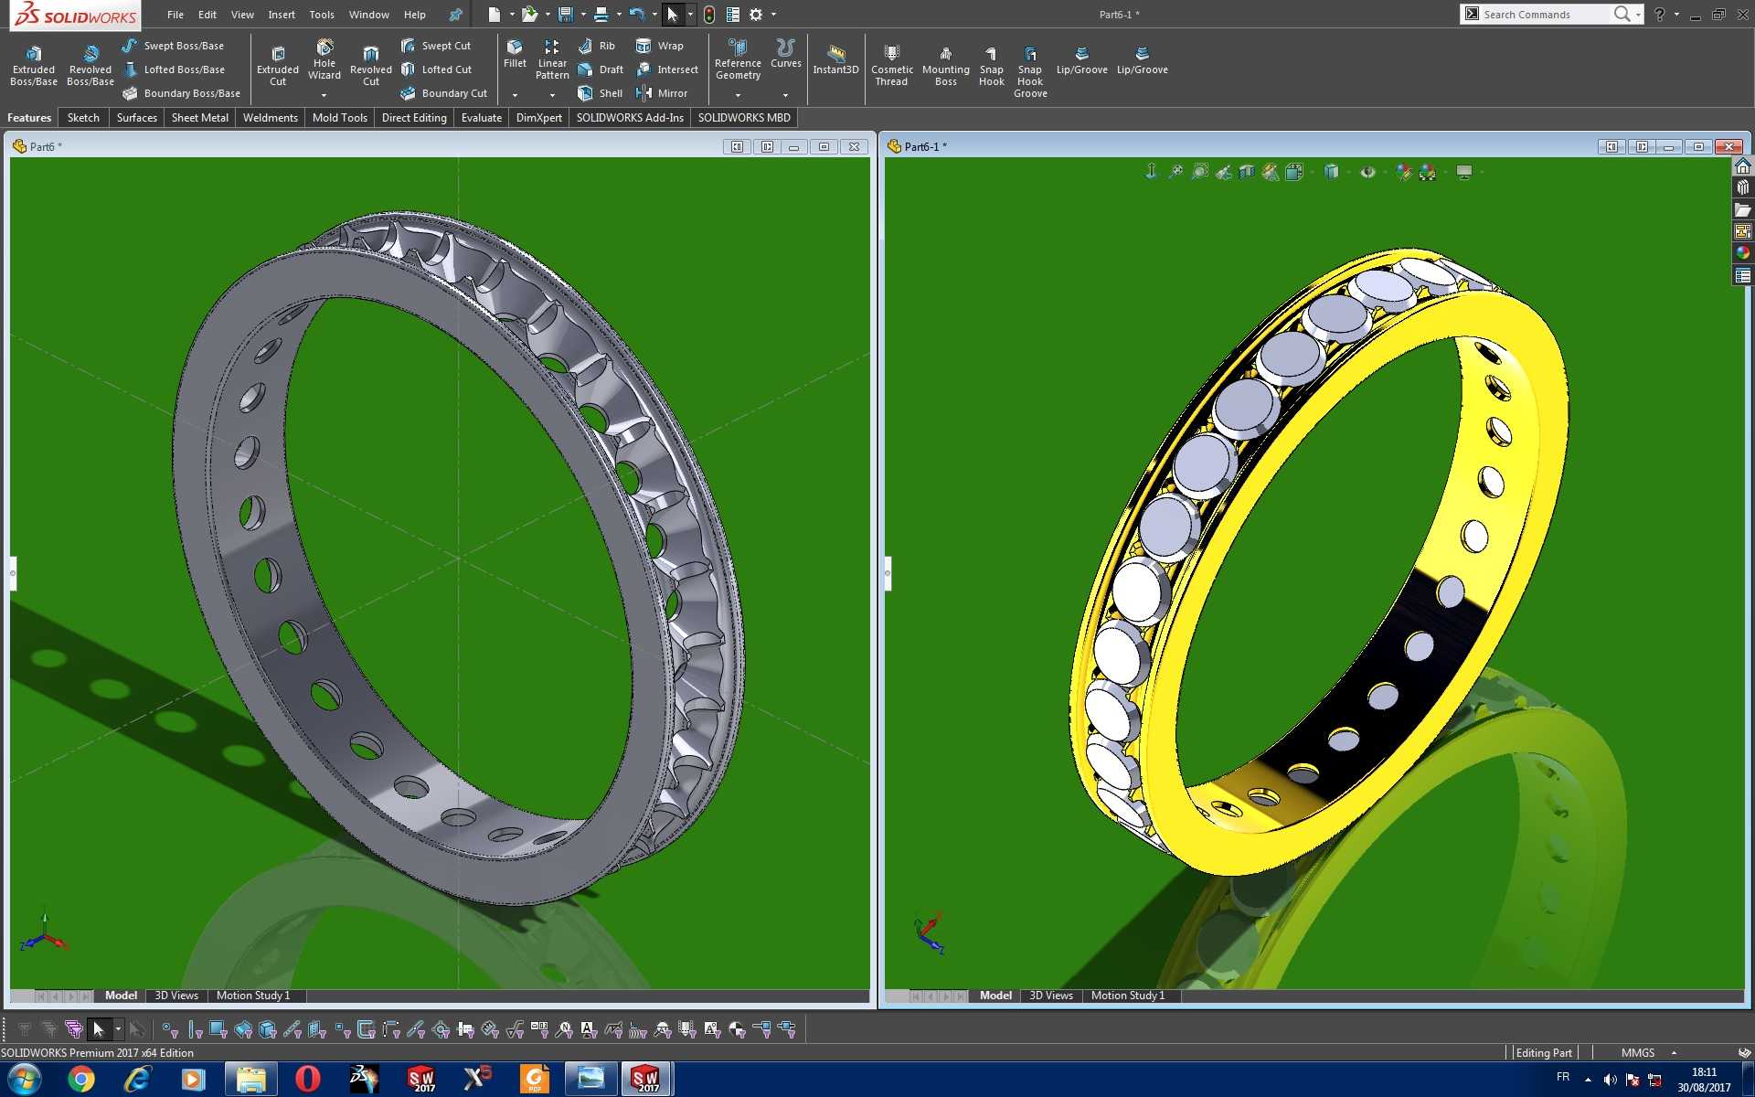Apply the Fillet tool
Image resolution: width=1755 pixels, height=1097 pixels.
[515, 54]
